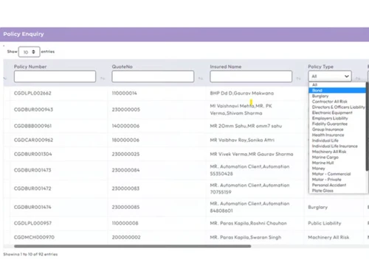The image size is (369, 276).
Task: Click policy number CGDCAR000962
Action: [33, 140]
